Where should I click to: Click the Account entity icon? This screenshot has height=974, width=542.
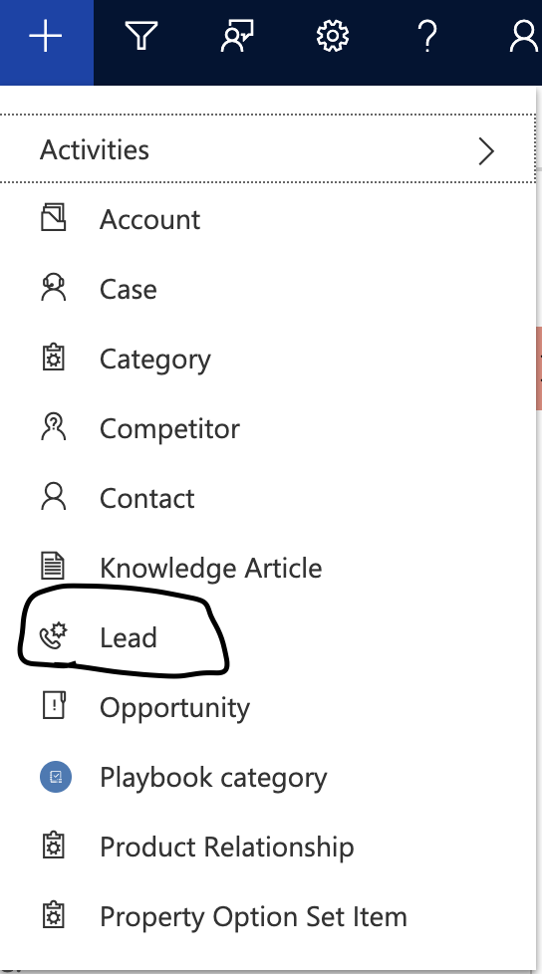[x=54, y=219]
